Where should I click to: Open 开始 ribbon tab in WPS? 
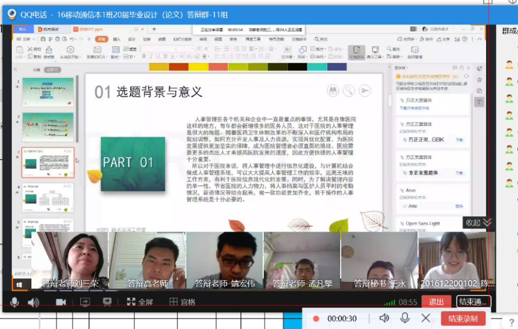point(102,39)
